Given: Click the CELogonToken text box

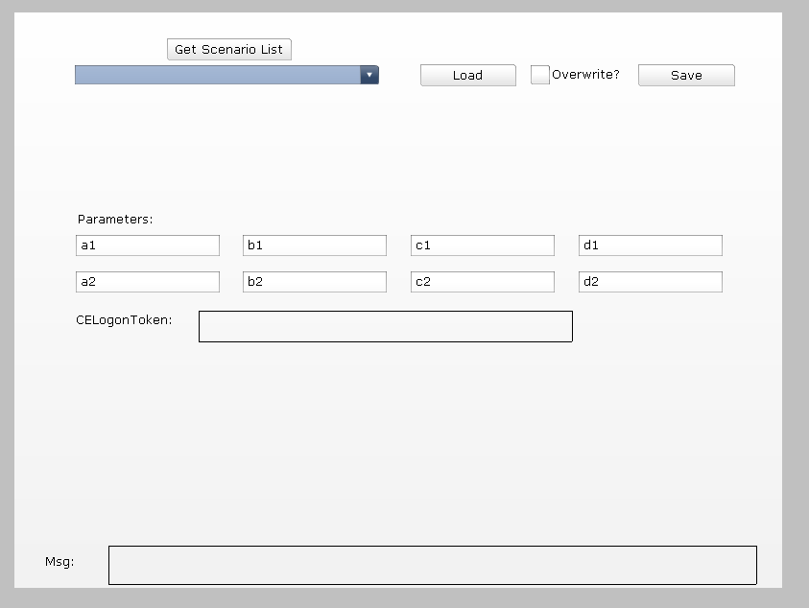Looking at the screenshot, I should click(386, 326).
